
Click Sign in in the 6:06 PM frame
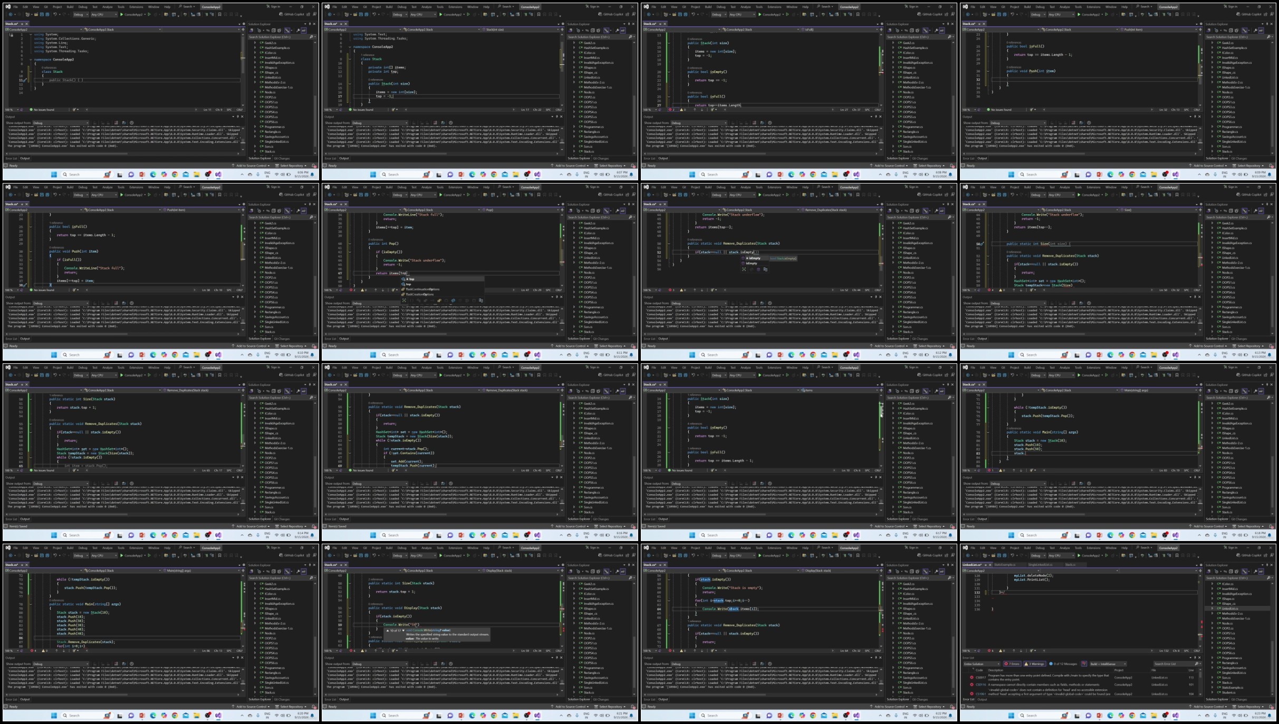coord(274,7)
